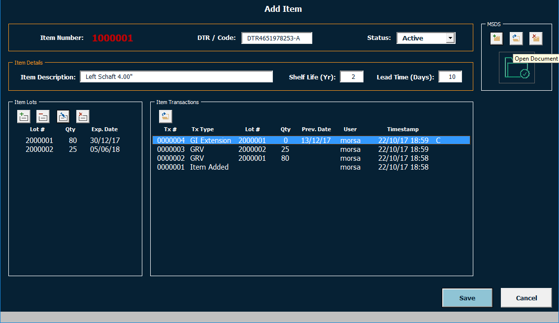Click the Item Transactions folder arrow icon
Screen dimensions: 559x323
coord(165,116)
